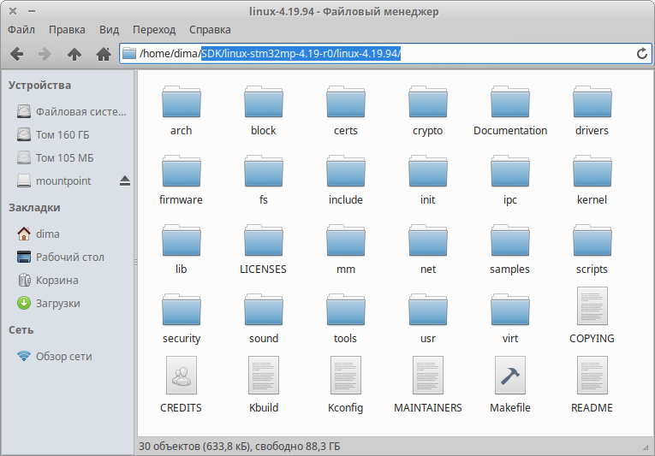Reload the current folder view
The height and width of the screenshot is (456, 655).
click(x=641, y=54)
